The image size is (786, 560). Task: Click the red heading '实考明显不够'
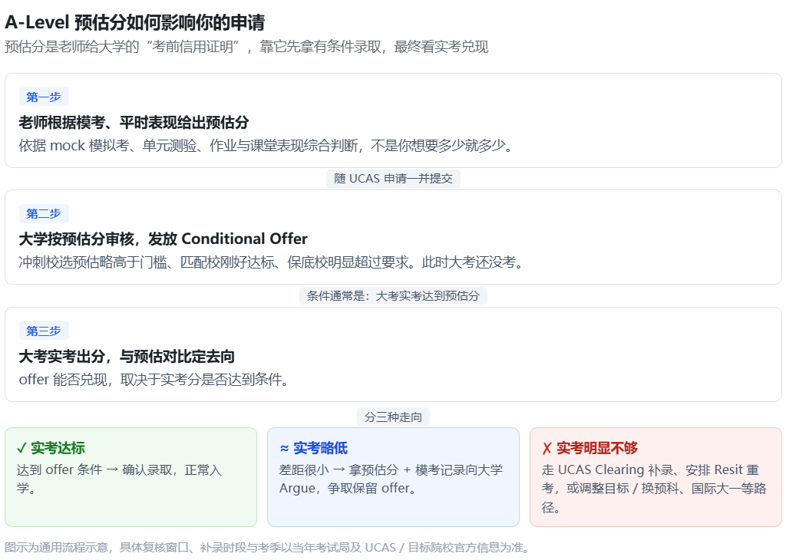click(597, 448)
